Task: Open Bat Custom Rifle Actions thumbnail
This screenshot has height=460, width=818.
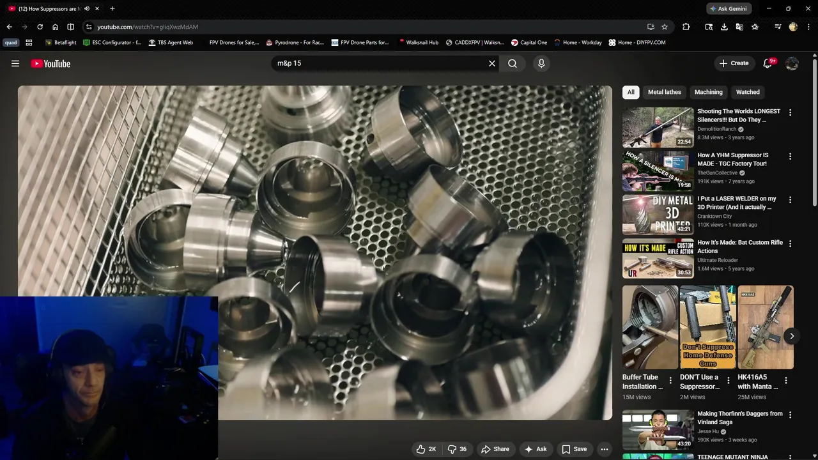Action: tap(658, 258)
